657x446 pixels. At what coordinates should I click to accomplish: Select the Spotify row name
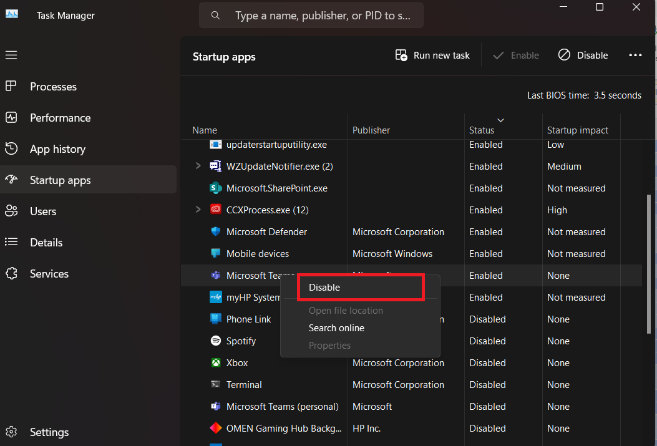pyautogui.click(x=241, y=341)
